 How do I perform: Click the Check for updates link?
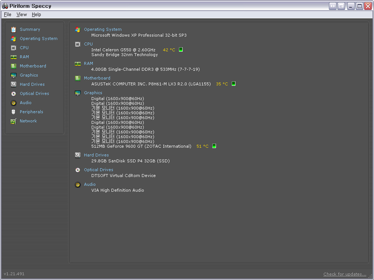coord(345,274)
